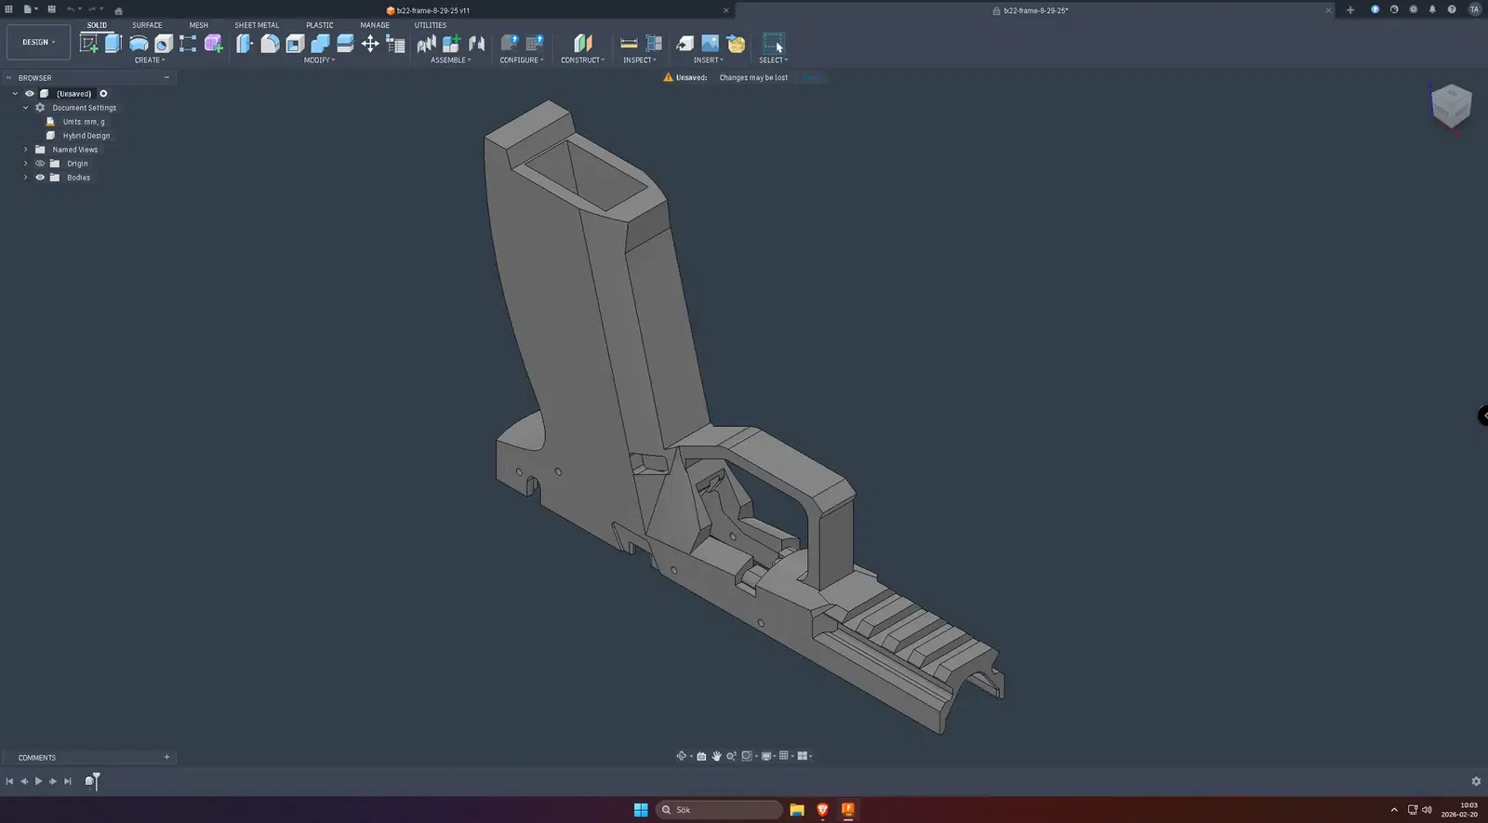
Task: Play the timeline
Action: pyautogui.click(x=38, y=781)
